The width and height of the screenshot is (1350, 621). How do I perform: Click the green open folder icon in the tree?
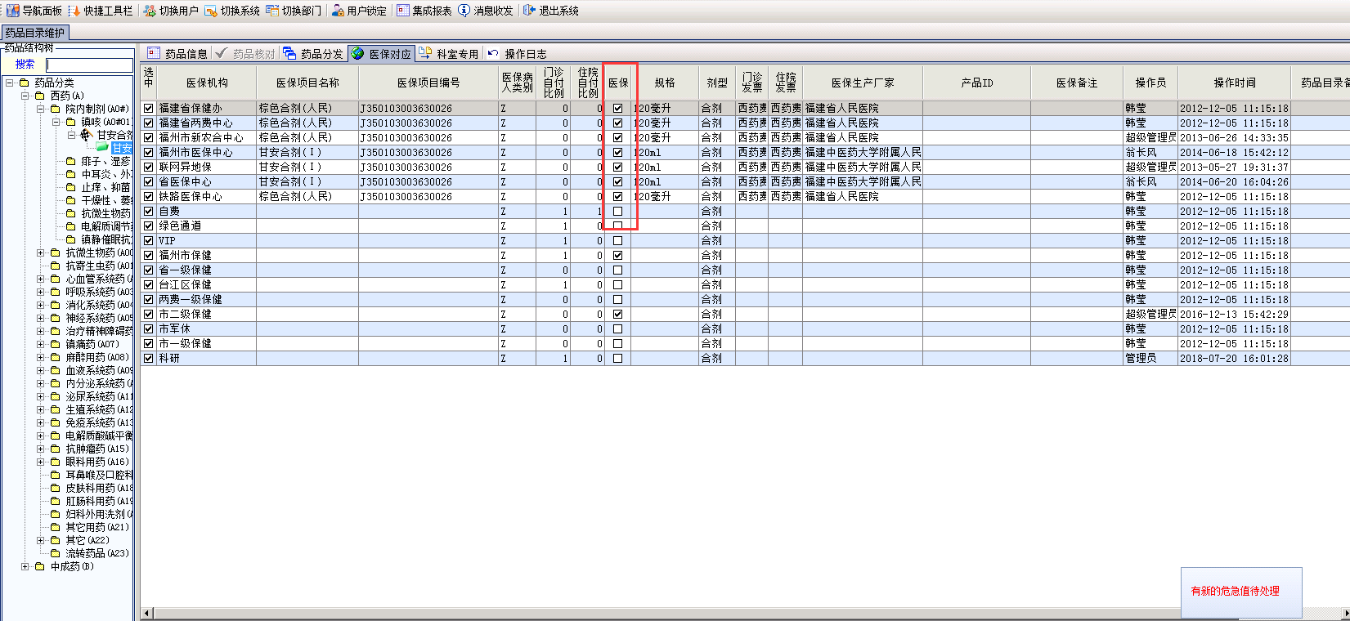pos(102,148)
